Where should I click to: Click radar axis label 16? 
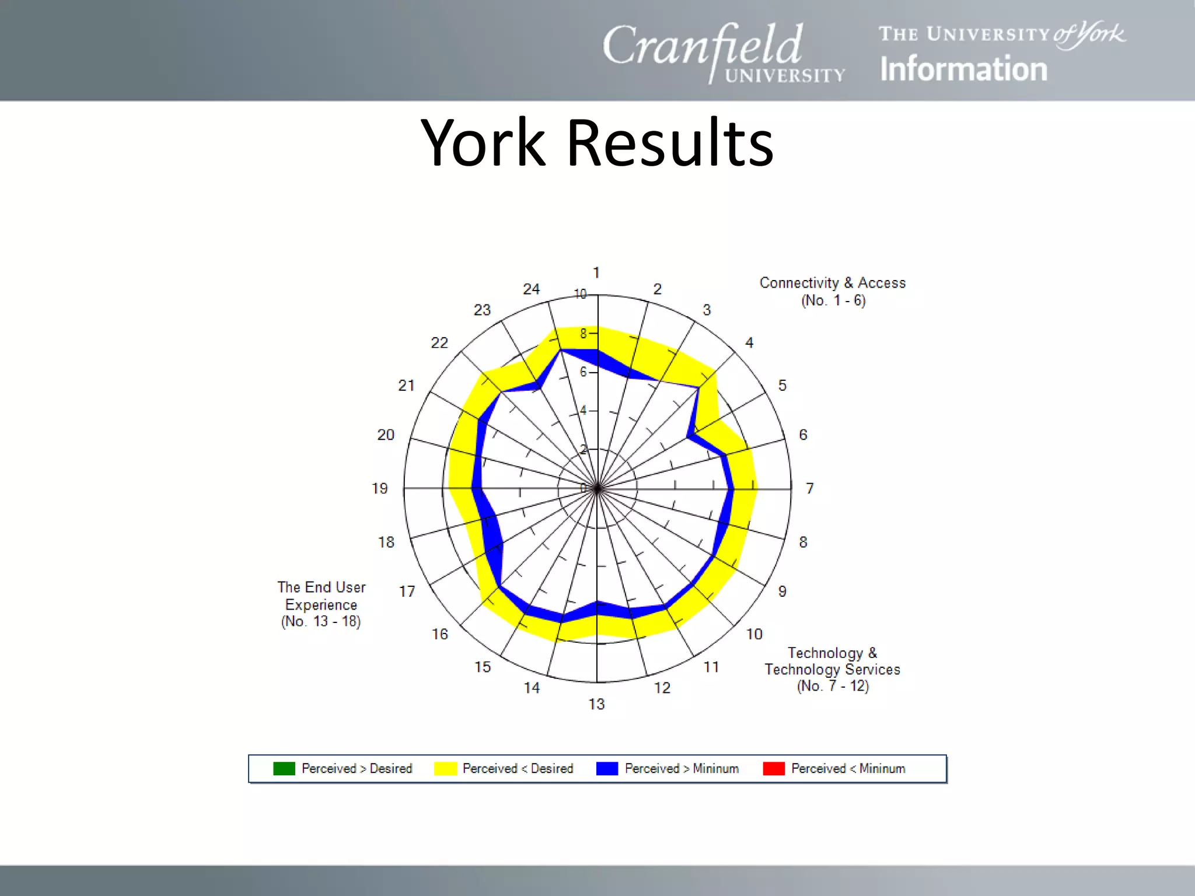point(440,634)
